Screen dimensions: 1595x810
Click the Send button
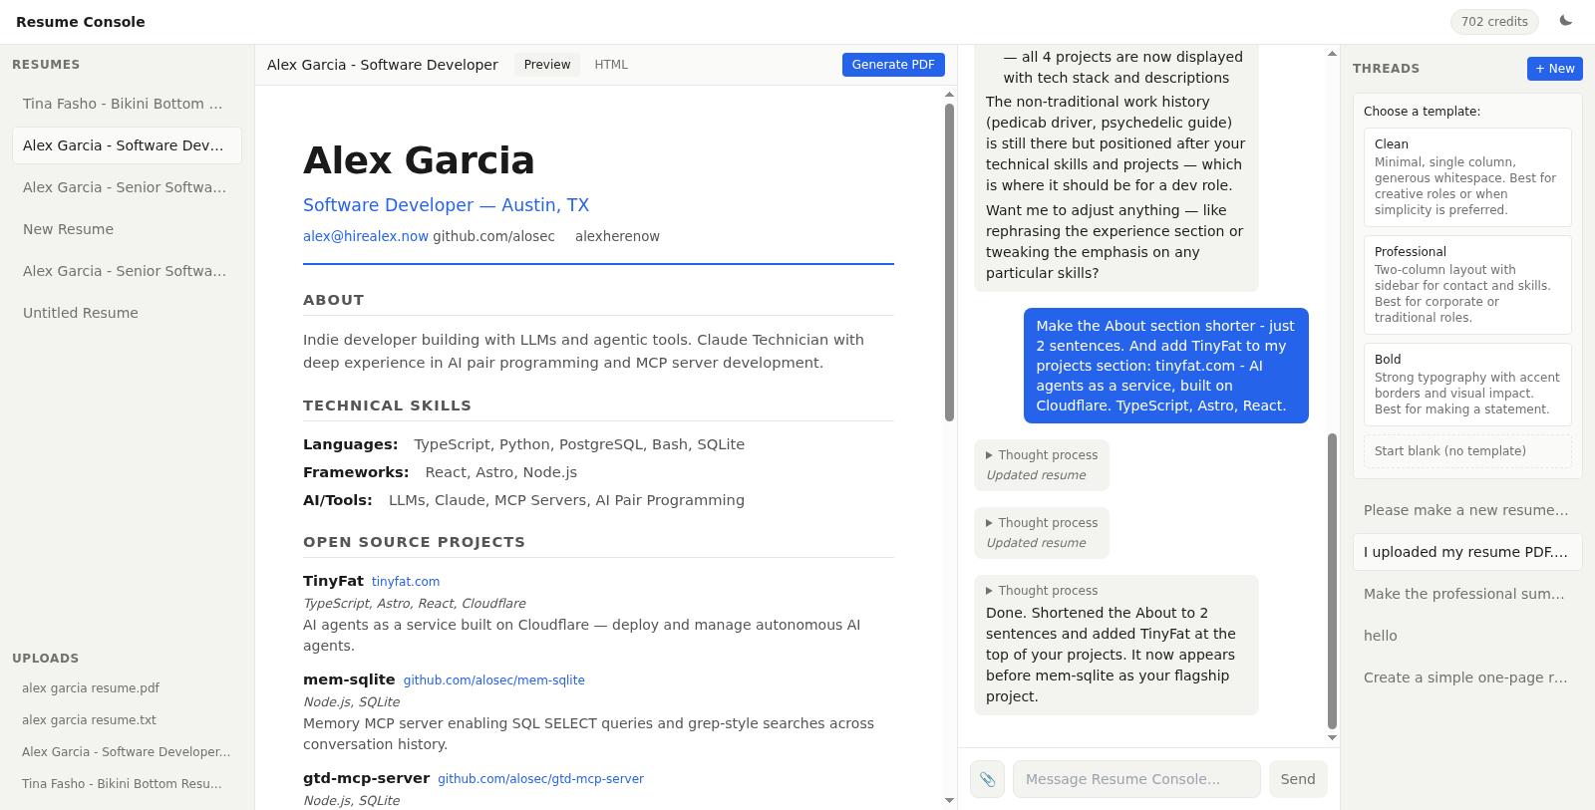coord(1298,779)
